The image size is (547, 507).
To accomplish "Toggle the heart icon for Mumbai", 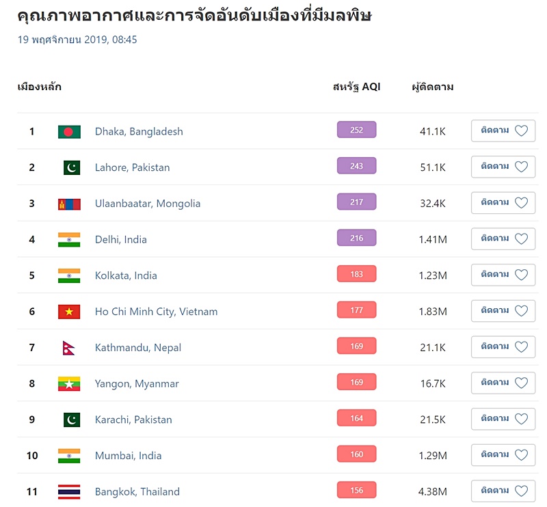I will [x=521, y=455].
